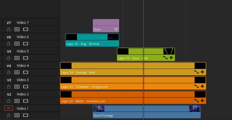Lock the Video 1 track
Viewport: 232px width, 120px height.
tap(9, 115)
